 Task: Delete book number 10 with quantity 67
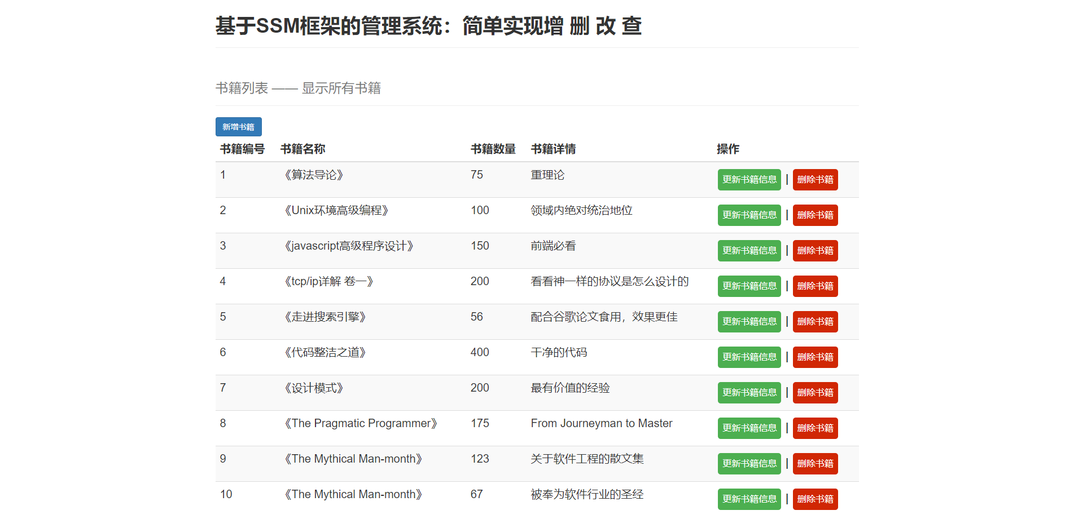(x=814, y=499)
